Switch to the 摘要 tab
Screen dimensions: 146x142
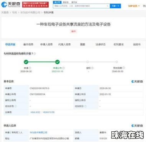pos(83,44)
